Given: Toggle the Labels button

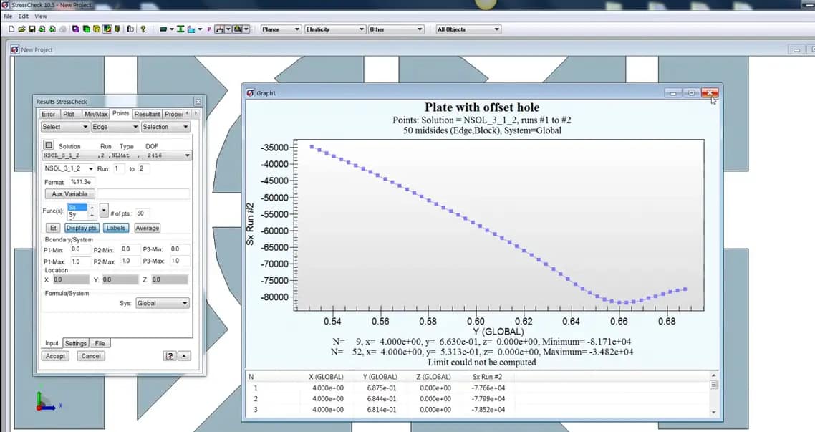Looking at the screenshot, I should coord(116,228).
